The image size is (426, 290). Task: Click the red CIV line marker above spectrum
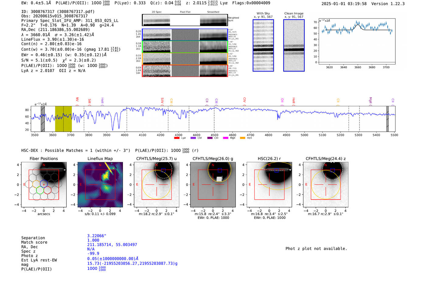[x=244, y=101]
